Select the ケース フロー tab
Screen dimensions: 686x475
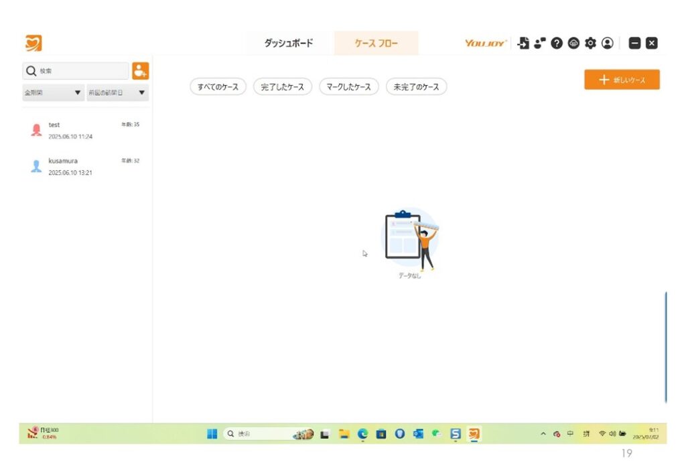point(376,44)
